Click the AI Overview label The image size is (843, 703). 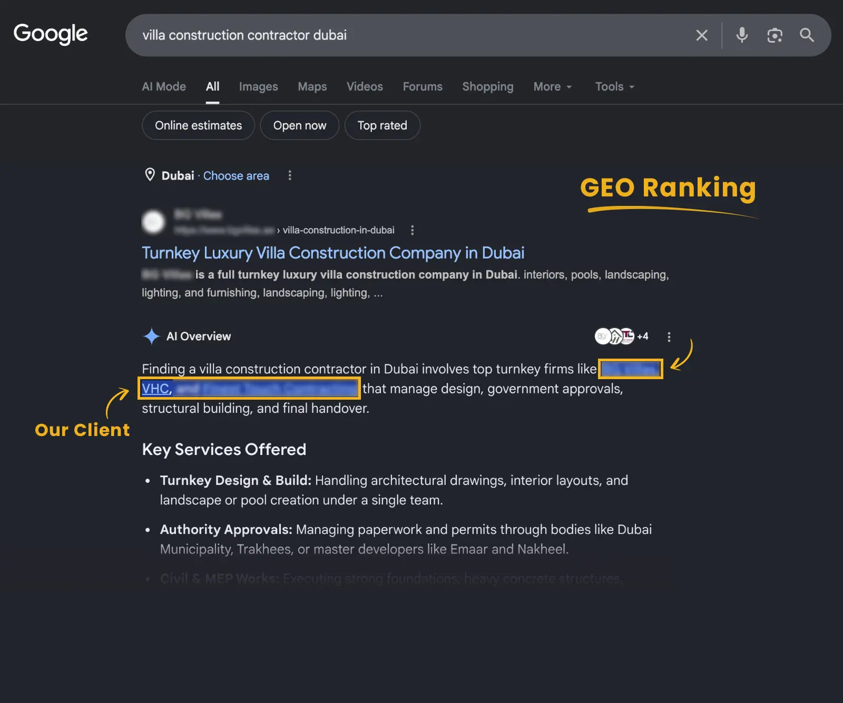tap(199, 336)
